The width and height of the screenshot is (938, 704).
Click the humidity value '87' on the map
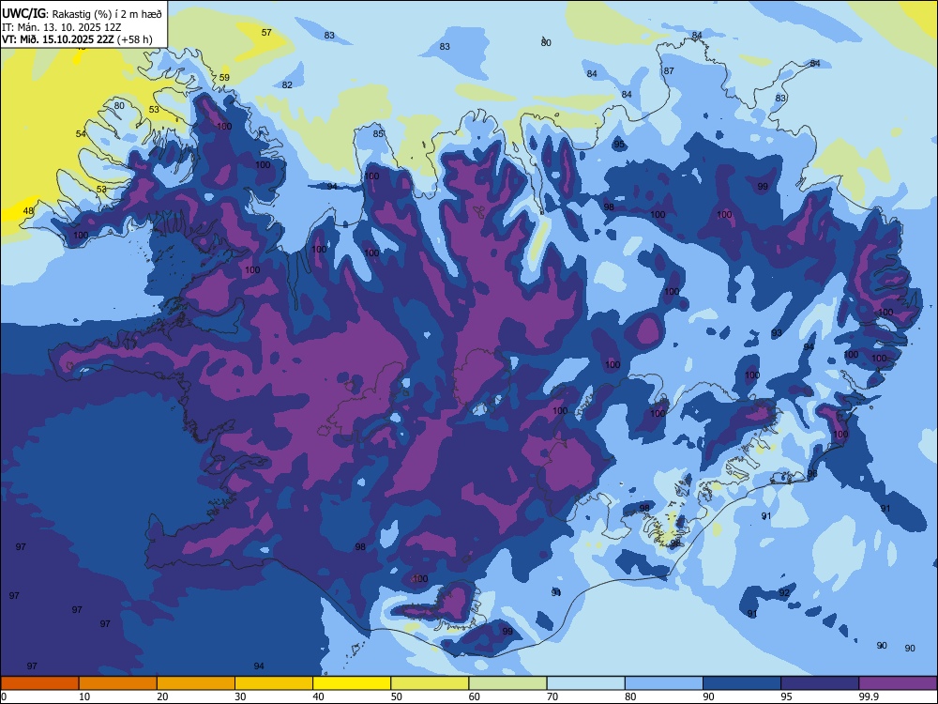[x=669, y=70]
